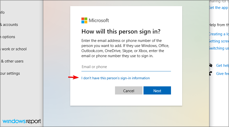Click the Microsoft logo in dialog

pyautogui.click(x=95, y=20)
